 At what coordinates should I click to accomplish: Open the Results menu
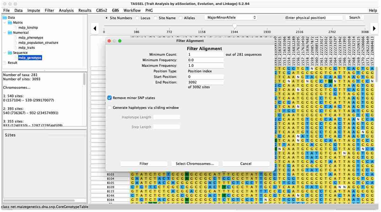[x=85, y=11]
